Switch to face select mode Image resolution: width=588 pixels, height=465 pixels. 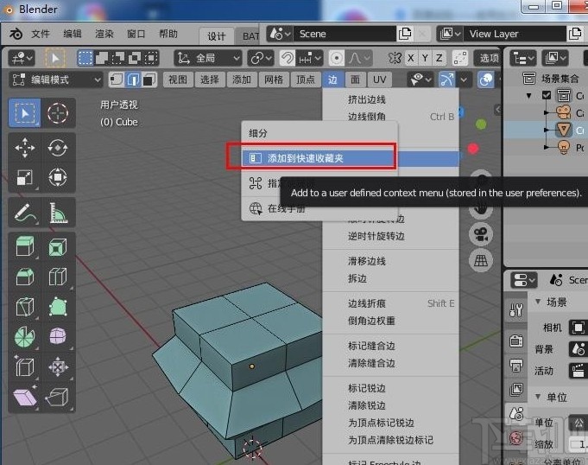point(149,80)
